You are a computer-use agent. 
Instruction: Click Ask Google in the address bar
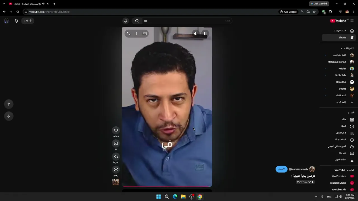tap(288, 12)
